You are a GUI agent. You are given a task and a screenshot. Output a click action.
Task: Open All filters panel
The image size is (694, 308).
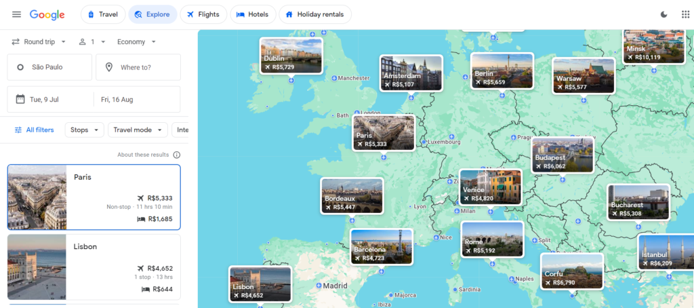click(35, 130)
